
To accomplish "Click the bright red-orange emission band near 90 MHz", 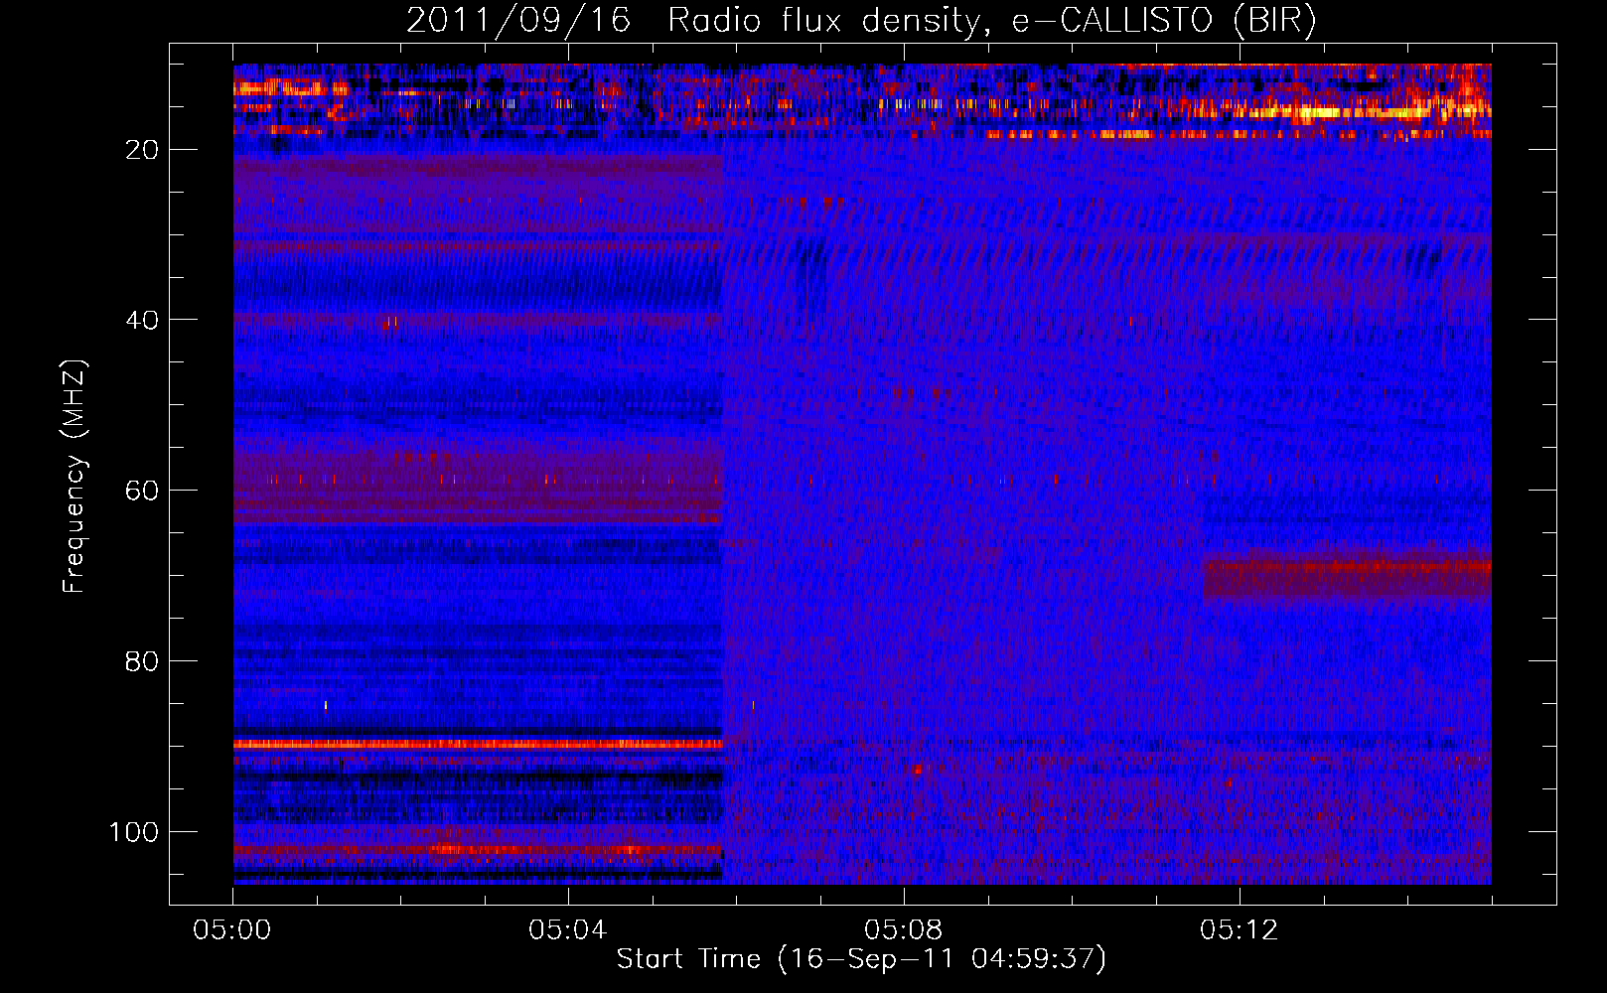I will click(x=478, y=744).
